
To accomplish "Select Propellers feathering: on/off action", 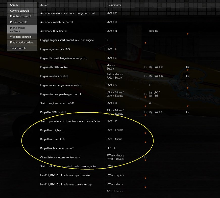I will click(57, 148).
